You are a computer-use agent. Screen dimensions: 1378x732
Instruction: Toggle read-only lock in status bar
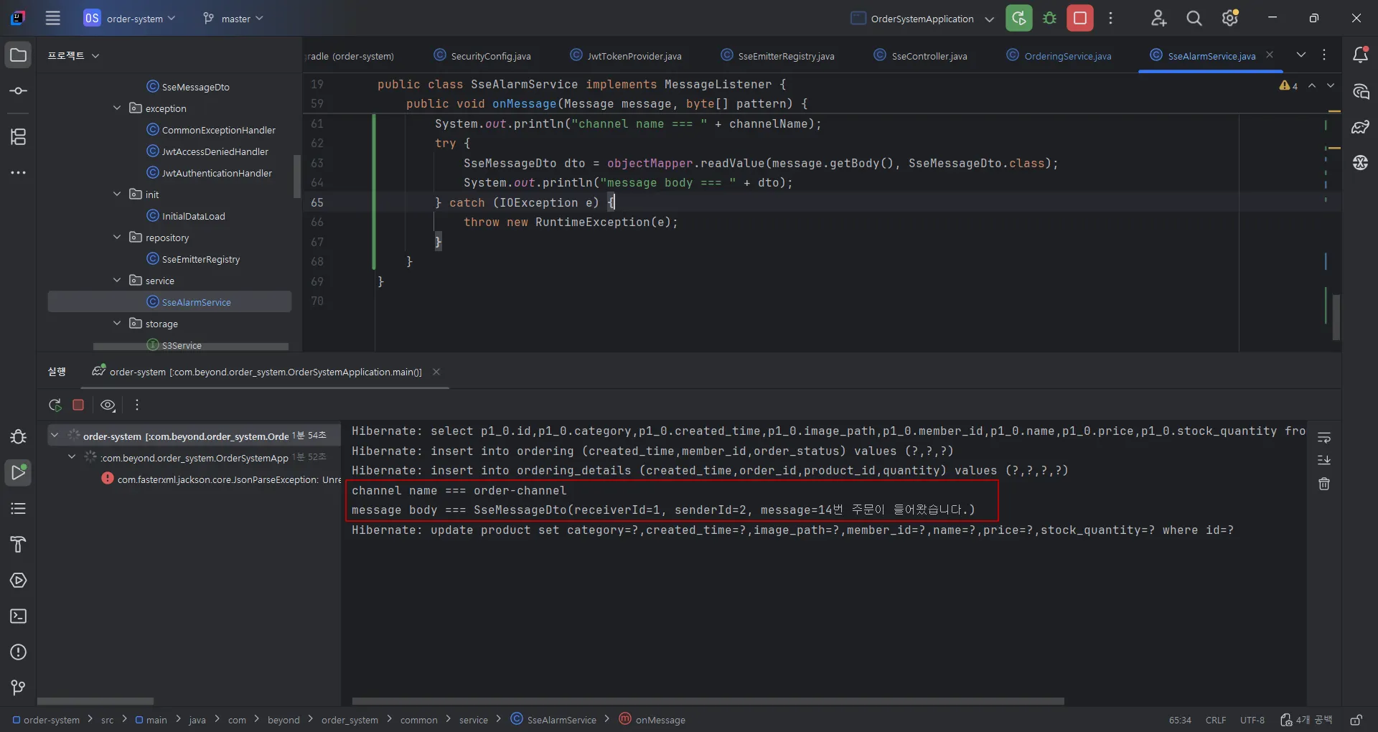click(1356, 720)
